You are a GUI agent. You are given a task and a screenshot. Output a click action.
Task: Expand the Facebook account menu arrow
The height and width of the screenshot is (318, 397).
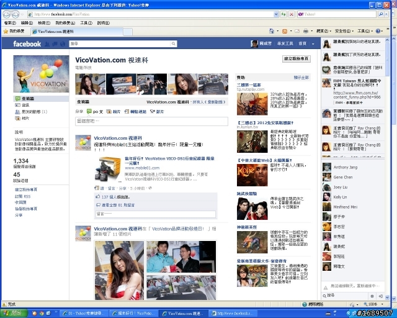click(x=313, y=44)
